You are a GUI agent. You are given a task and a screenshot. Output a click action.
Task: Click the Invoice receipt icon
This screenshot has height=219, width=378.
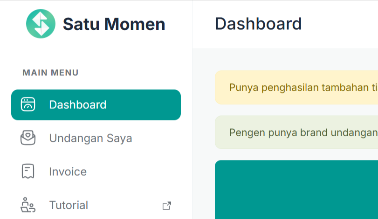[x=28, y=171]
